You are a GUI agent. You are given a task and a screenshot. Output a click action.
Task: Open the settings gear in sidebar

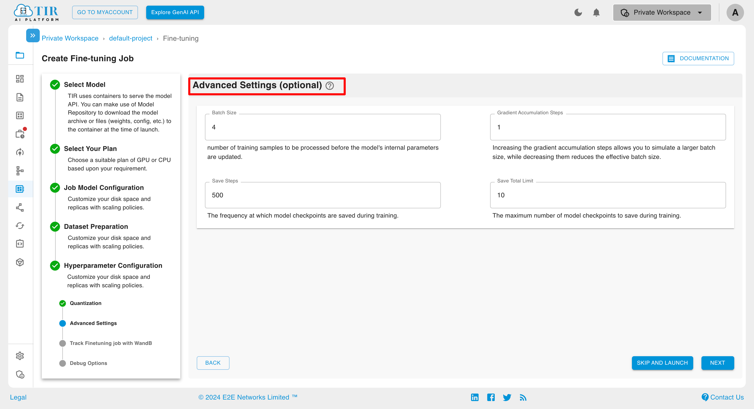pos(20,356)
